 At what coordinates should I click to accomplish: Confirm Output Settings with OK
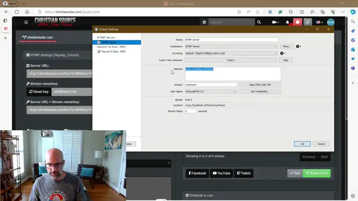pyautogui.click(x=302, y=144)
